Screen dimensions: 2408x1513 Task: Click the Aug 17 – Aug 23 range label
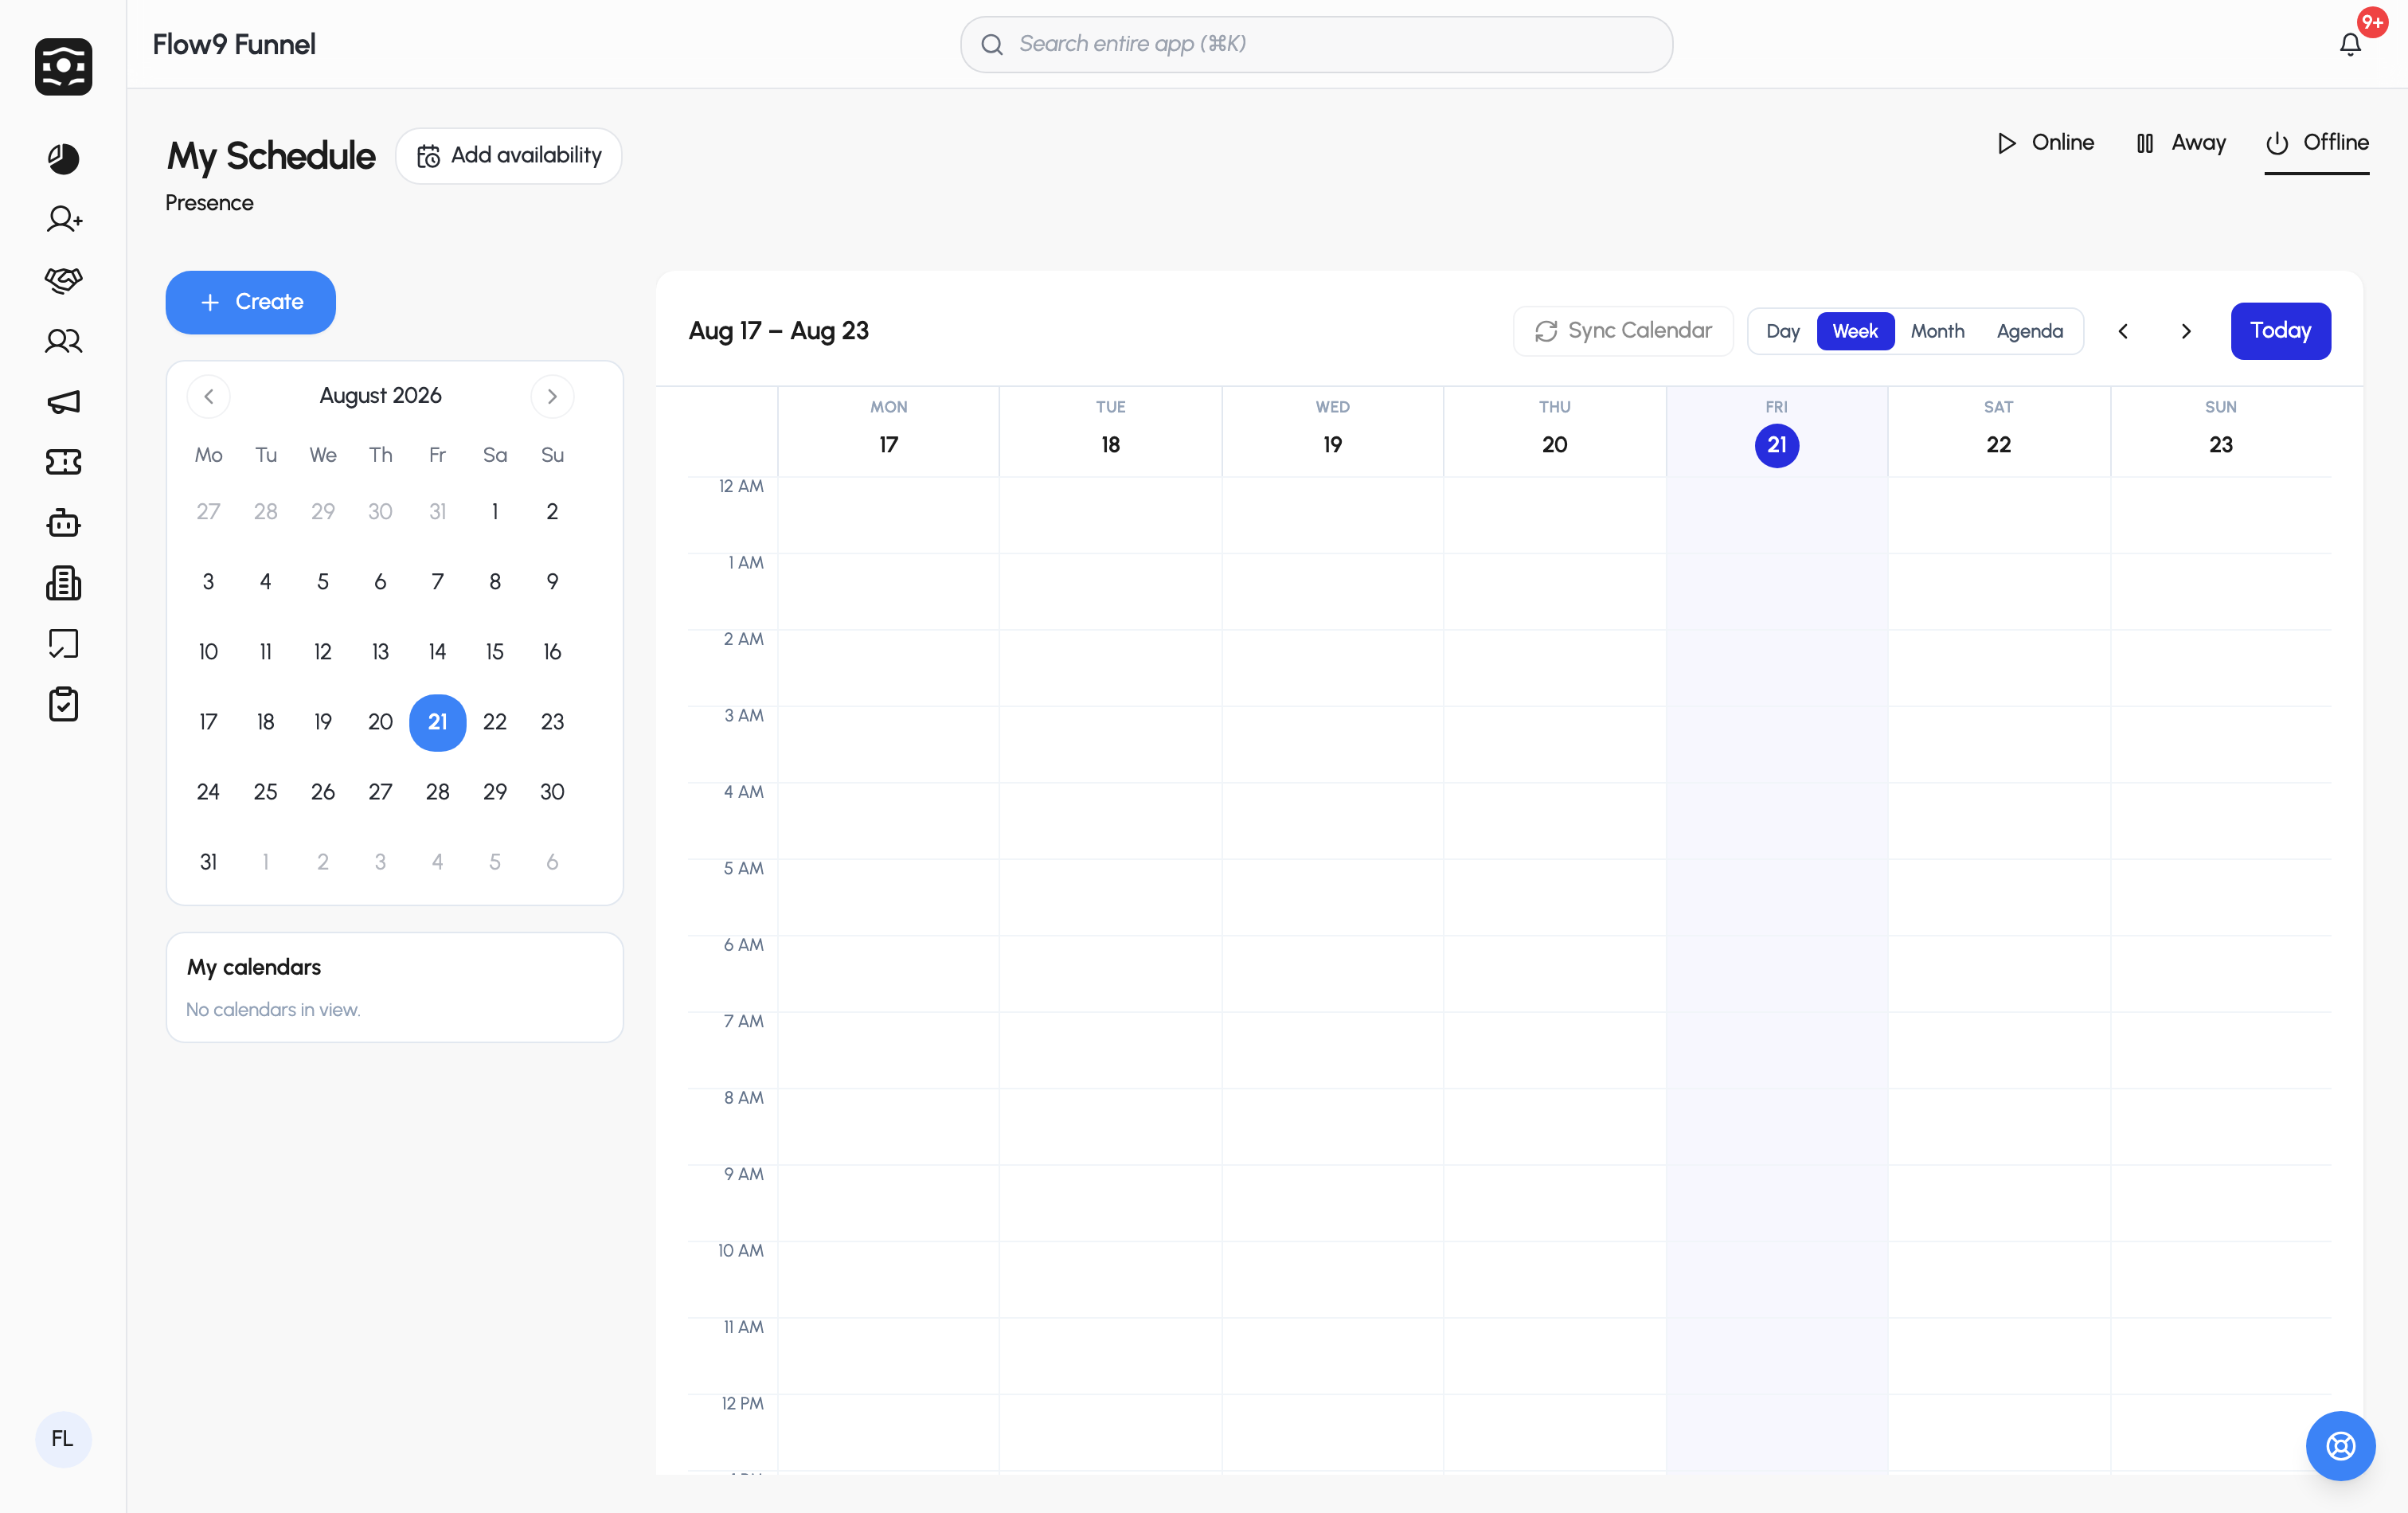[x=778, y=331]
